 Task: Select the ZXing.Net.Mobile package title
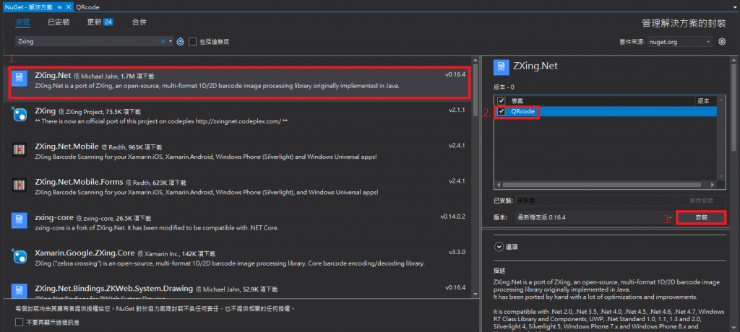click(66, 147)
